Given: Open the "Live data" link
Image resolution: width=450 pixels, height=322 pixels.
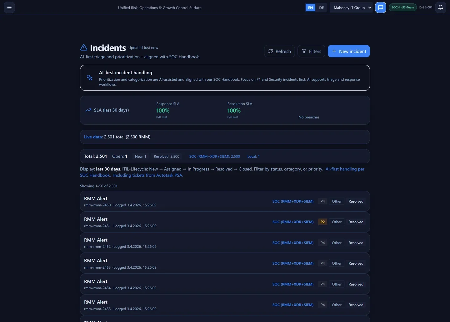Looking at the screenshot, I should [x=93, y=137].
